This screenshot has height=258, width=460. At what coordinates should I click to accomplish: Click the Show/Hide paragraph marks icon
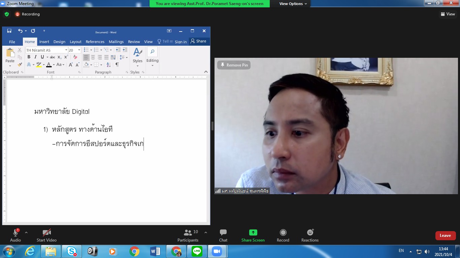pyautogui.click(x=117, y=64)
